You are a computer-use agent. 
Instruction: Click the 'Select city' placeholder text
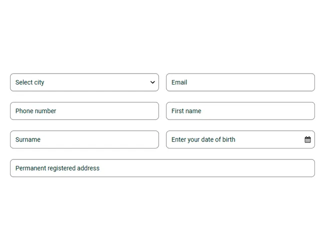(x=30, y=82)
